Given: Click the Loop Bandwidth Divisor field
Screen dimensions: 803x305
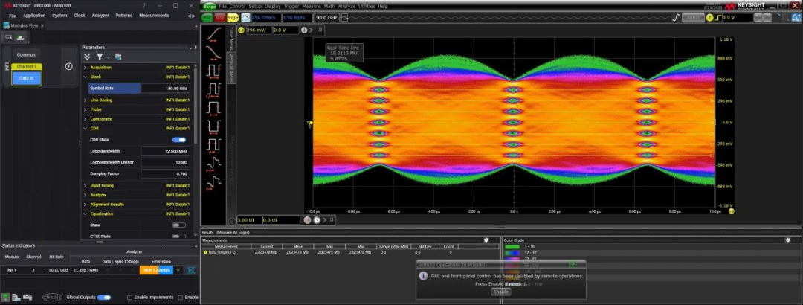Looking at the screenshot, I should (x=165, y=162).
